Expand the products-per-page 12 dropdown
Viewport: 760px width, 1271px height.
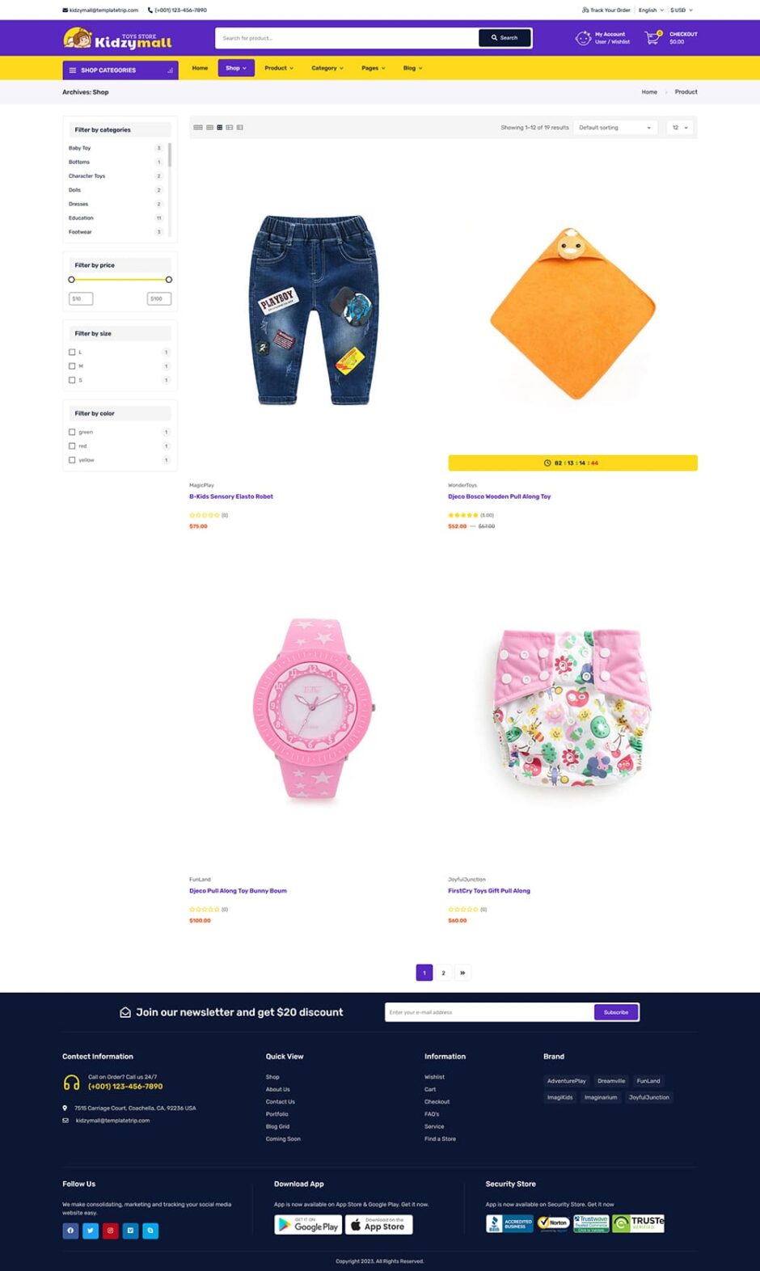680,128
